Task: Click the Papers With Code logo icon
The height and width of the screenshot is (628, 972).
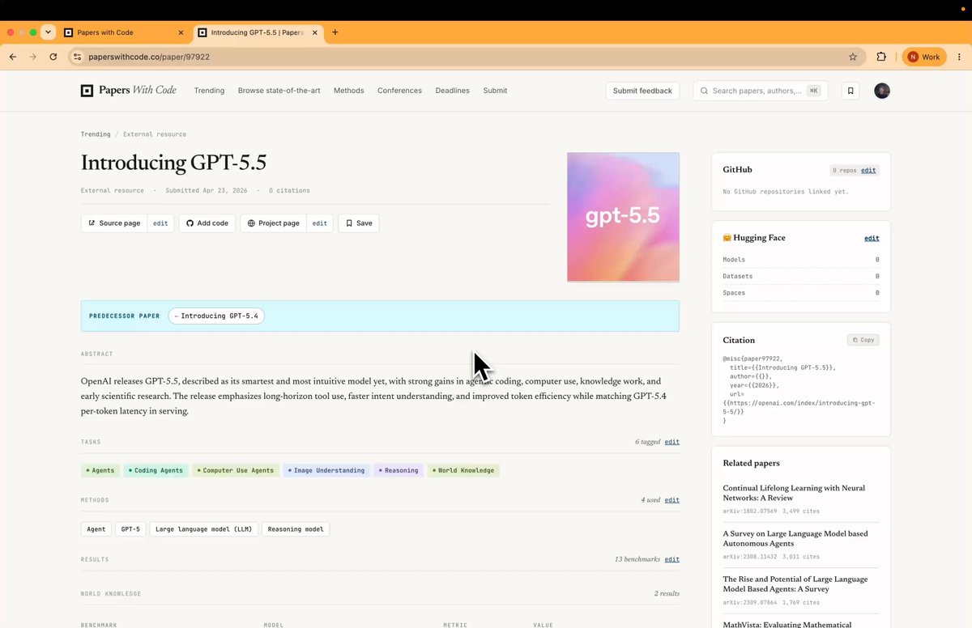Action: tap(87, 91)
